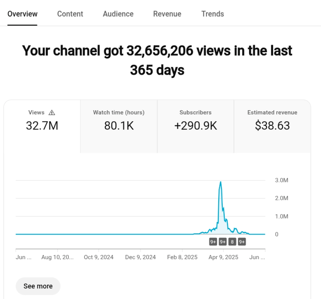Screen dimensions: 321x299
Task: Open the Content analytics tab
Action: click(70, 14)
